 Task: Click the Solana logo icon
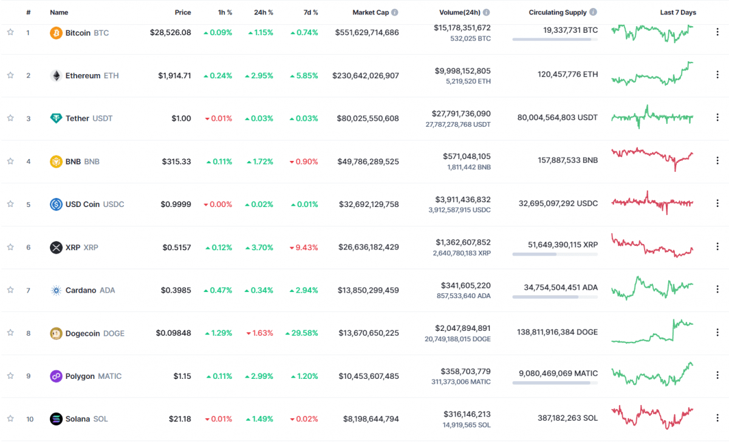pyautogui.click(x=56, y=419)
